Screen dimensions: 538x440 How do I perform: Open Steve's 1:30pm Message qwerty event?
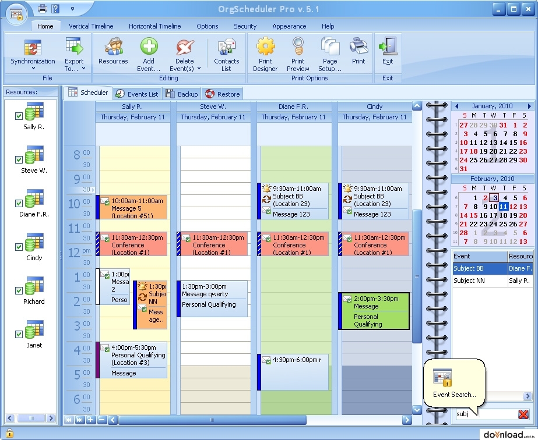pos(212,299)
